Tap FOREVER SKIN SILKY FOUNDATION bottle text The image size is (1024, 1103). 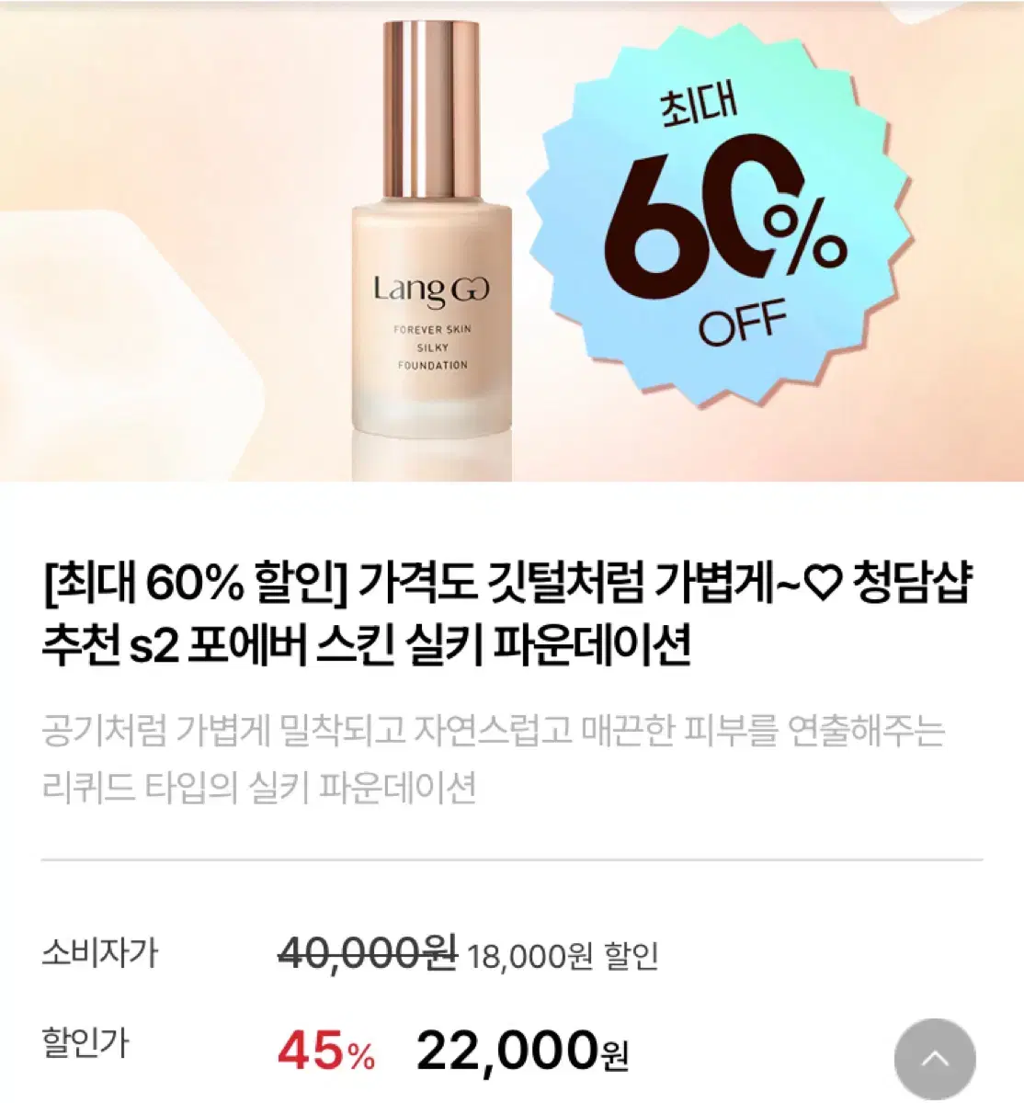point(432,347)
